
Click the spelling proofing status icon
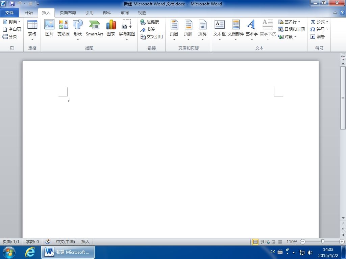coord(48,241)
